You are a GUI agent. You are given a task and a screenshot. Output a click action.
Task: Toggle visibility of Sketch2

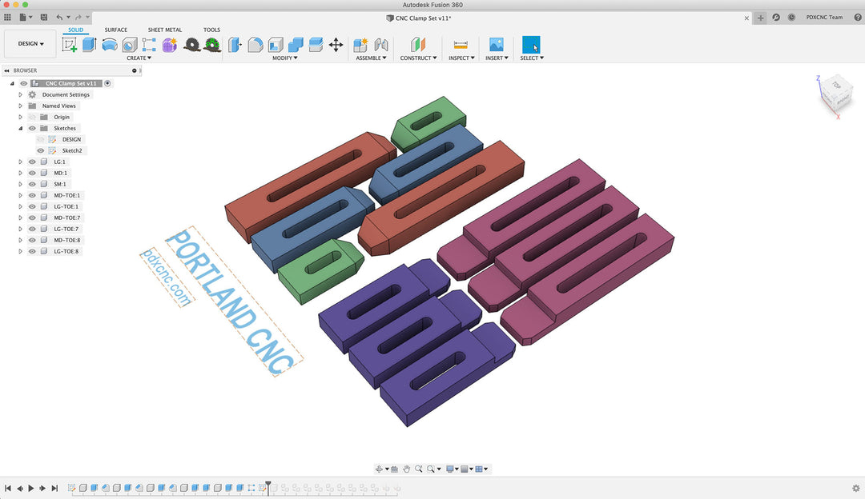click(40, 150)
